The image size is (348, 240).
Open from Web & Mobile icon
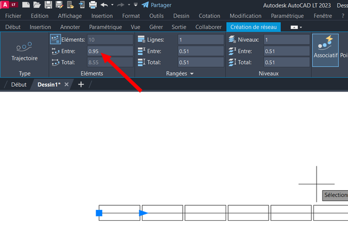tap(70, 5)
